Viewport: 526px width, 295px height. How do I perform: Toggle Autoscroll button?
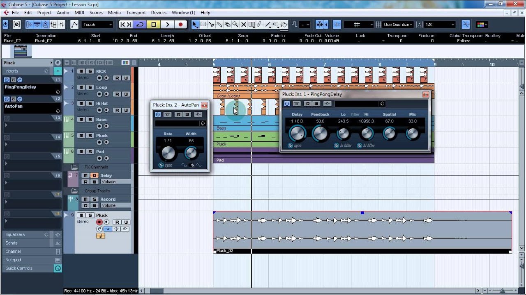pos(319,25)
